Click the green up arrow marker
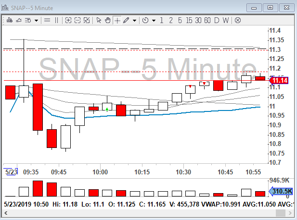Viewport: 297px width, 220px height. tap(107, 109)
